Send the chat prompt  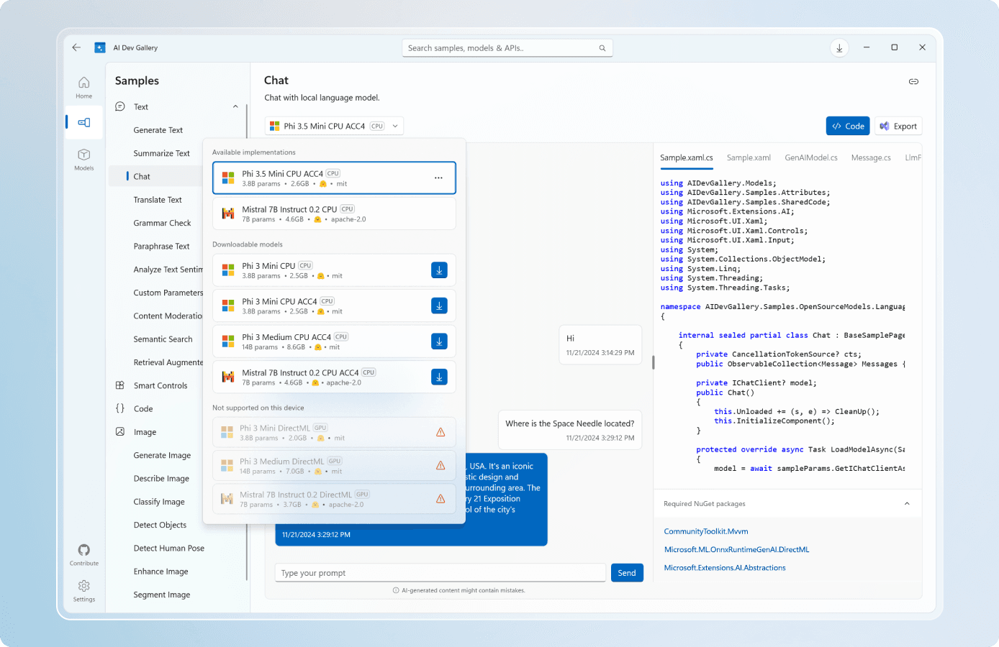pos(627,573)
